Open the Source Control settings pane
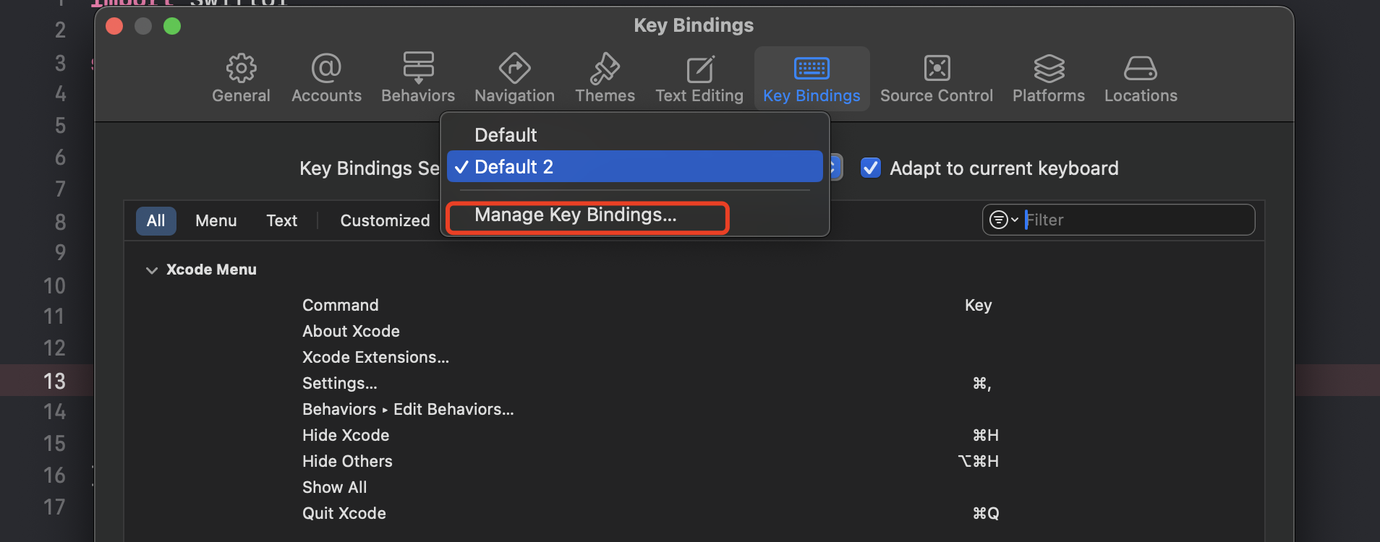Viewport: 1380px width, 542px height. point(936,77)
